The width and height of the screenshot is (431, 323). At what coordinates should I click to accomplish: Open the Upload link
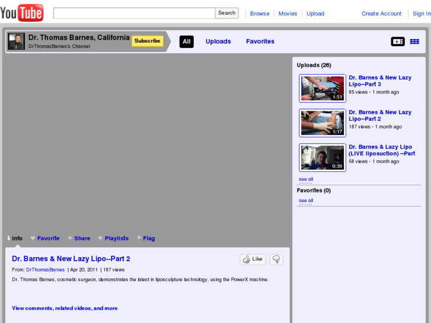pyautogui.click(x=315, y=14)
